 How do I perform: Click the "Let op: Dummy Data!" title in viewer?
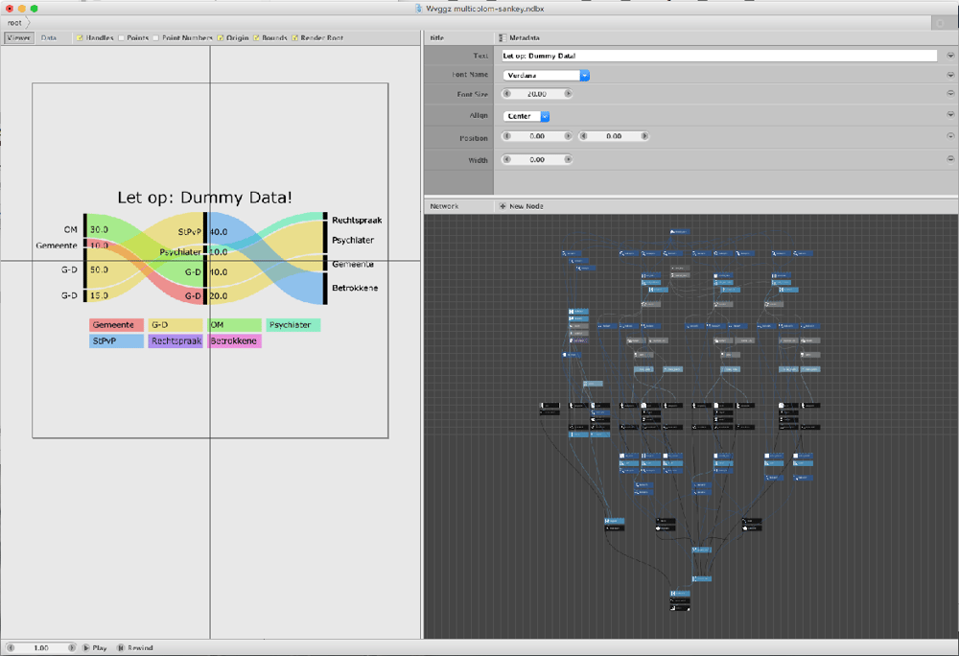click(x=205, y=198)
